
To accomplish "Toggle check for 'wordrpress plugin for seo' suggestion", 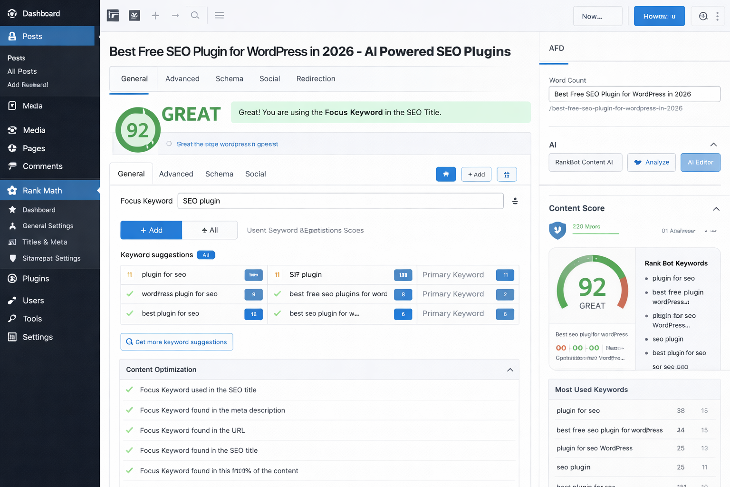I will [130, 294].
